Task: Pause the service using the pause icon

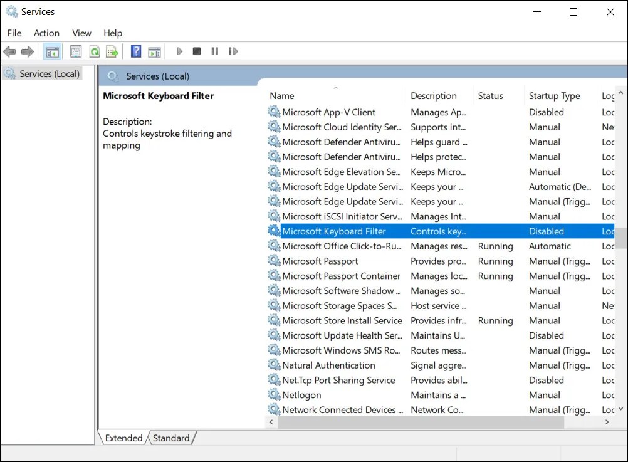Action: (x=214, y=51)
